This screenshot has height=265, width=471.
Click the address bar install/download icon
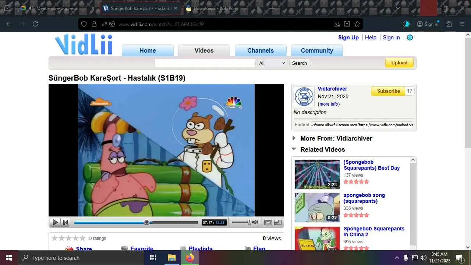[x=347, y=24]
